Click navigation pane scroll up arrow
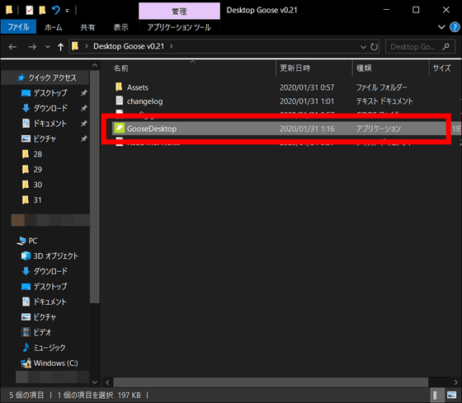This screenshot has width=462, height=403. [95, 65]
